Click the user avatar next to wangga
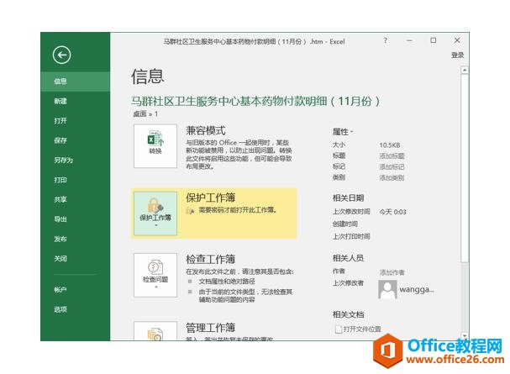Viewport: 510px width, 374px height. click(x=388, y=290)
